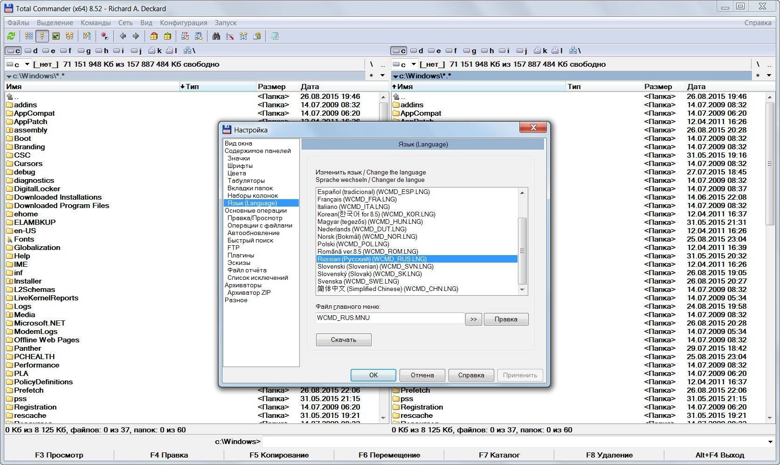Screen dimensions: 780x465
Task: Sort the right panel by the Дата column
Action: point(730,86)
